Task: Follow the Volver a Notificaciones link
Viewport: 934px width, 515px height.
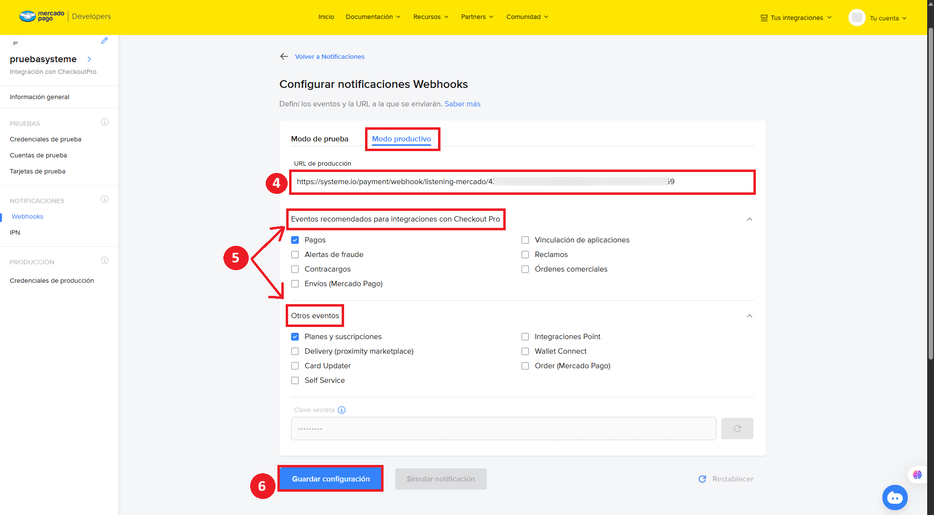Action: 330,57
